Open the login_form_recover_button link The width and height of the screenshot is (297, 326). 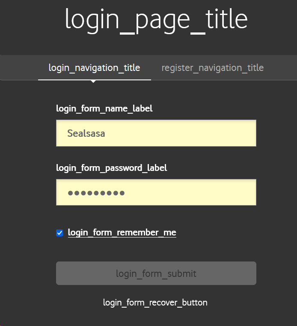tap(155, 303)
